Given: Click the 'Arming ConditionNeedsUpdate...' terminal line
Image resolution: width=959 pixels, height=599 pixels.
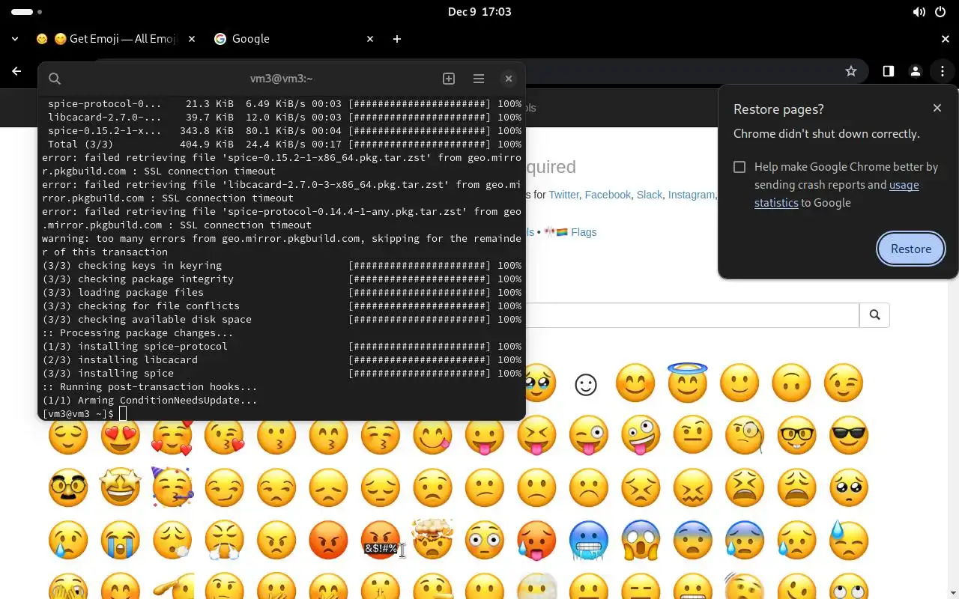Looking at the screenshot, I should coord(150,401).
